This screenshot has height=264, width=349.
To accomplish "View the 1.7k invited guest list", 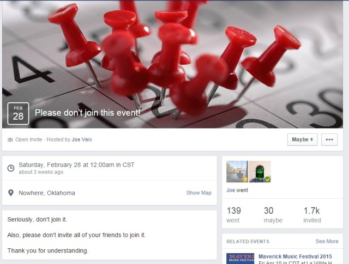I will pos(312,214).
